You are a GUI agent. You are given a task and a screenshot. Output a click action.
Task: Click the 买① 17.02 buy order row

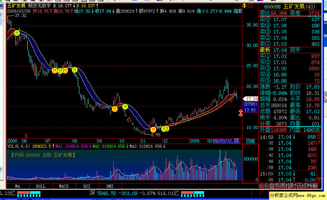click(290, 56)
